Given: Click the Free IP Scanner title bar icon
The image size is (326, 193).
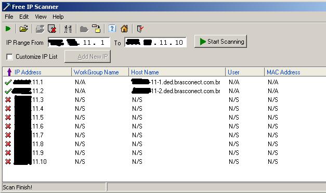Looking at the screenshot, I should click(7, 7).
